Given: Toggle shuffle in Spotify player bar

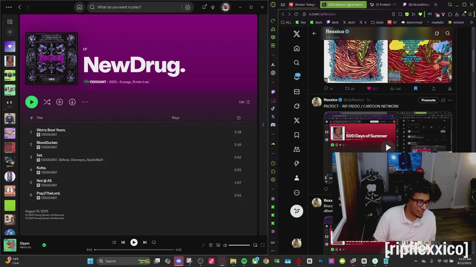Looking at the screenshot, I should tap(114, 242).
